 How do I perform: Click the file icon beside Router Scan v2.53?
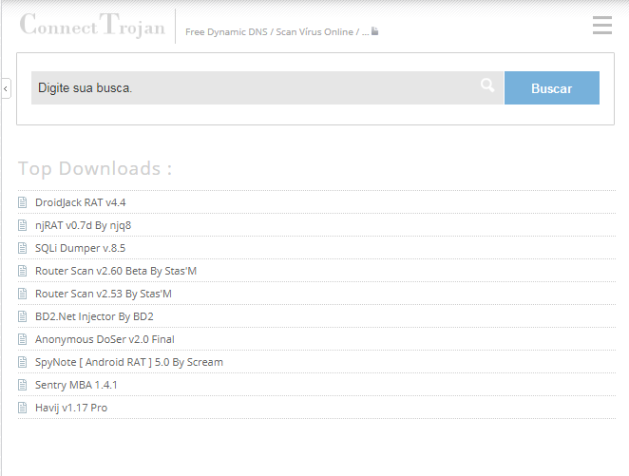[x=23, y=294]
